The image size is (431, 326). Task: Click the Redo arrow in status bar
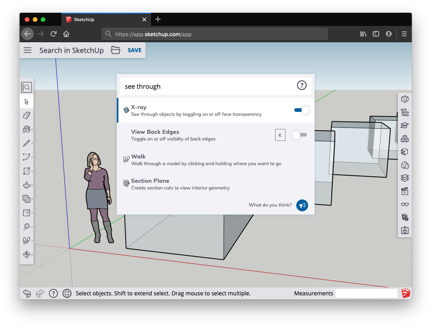coord(40,293)
